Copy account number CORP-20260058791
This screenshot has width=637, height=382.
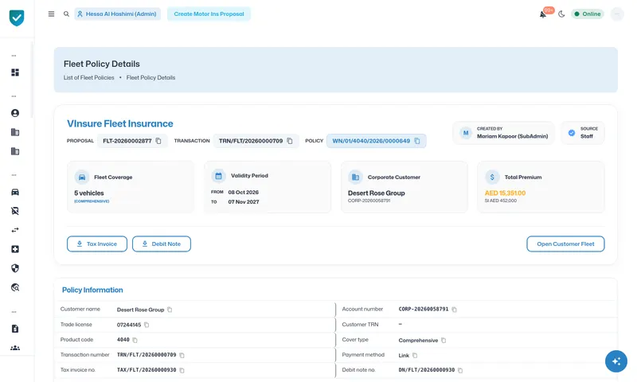[454, 310]
